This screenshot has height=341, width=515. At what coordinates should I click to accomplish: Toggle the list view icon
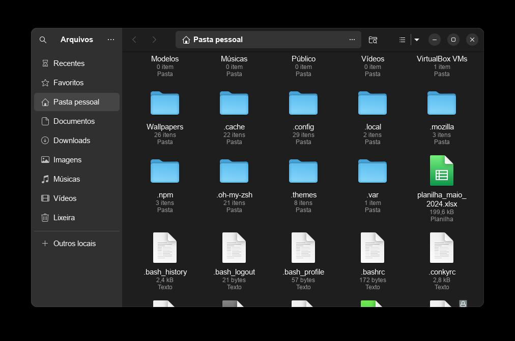[x=402, y=40]
